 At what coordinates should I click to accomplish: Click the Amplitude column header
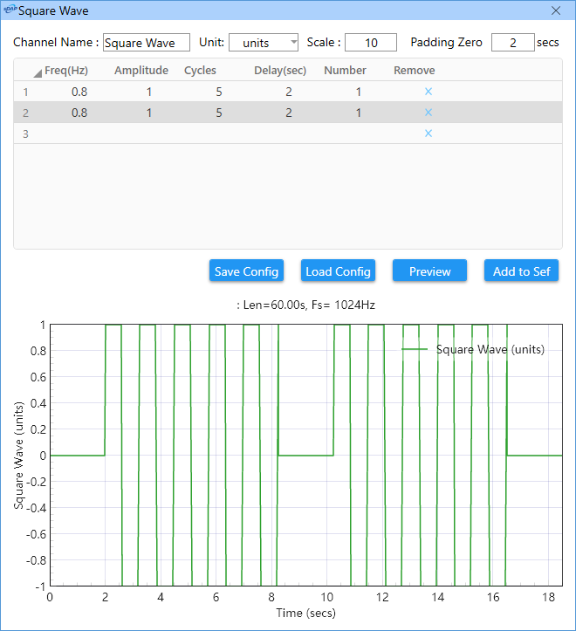click(141, 71)
